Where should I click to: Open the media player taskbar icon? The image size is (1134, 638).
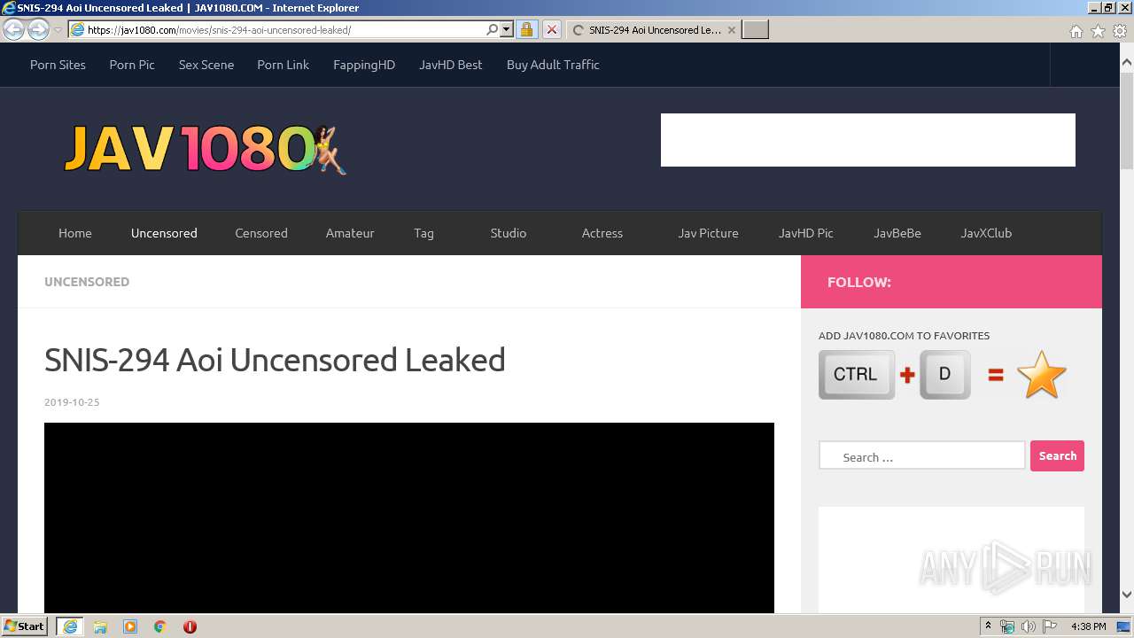point(130,626)
